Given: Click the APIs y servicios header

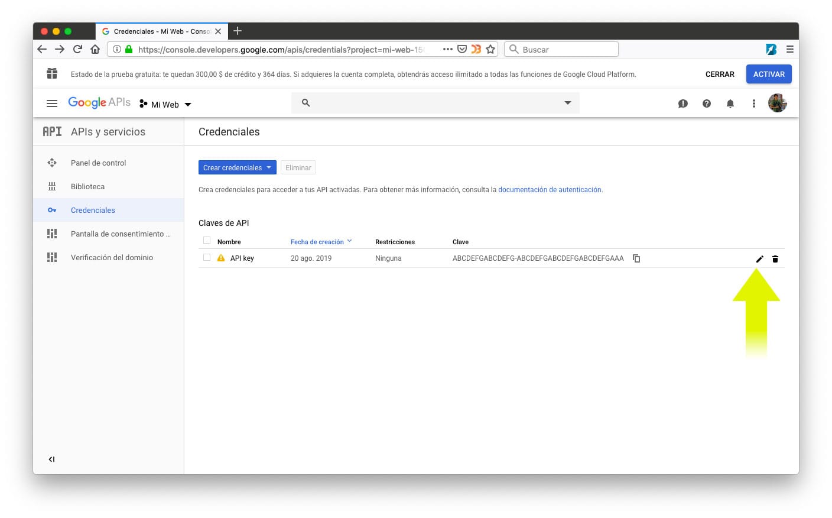Looking at the screenshot, I should (108, 132).
